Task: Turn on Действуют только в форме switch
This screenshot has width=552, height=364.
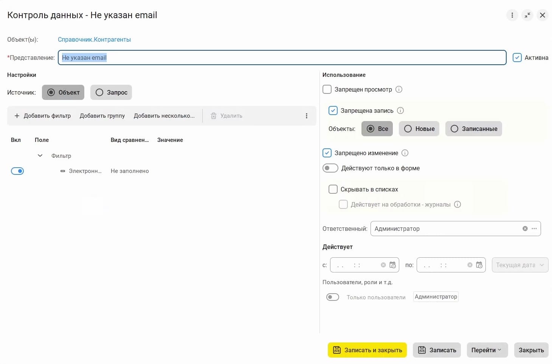Action: click(330, 168)
